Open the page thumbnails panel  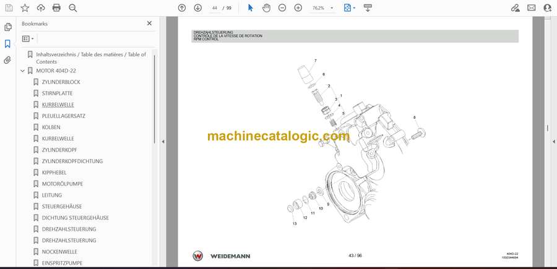click(x=7, y=27)
